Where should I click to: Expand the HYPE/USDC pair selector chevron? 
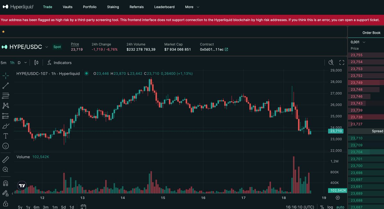pyautogui.click(x=46, y=47)
